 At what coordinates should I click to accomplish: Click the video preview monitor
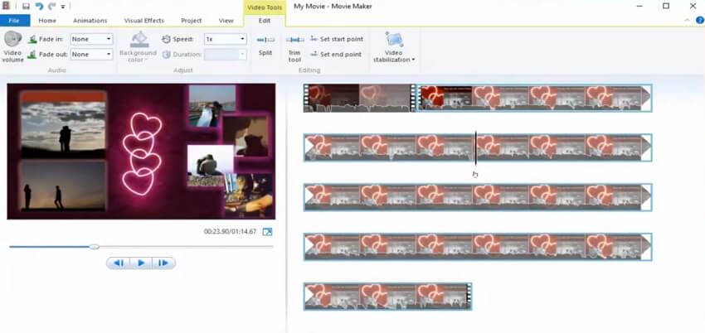tap(141, 152)
